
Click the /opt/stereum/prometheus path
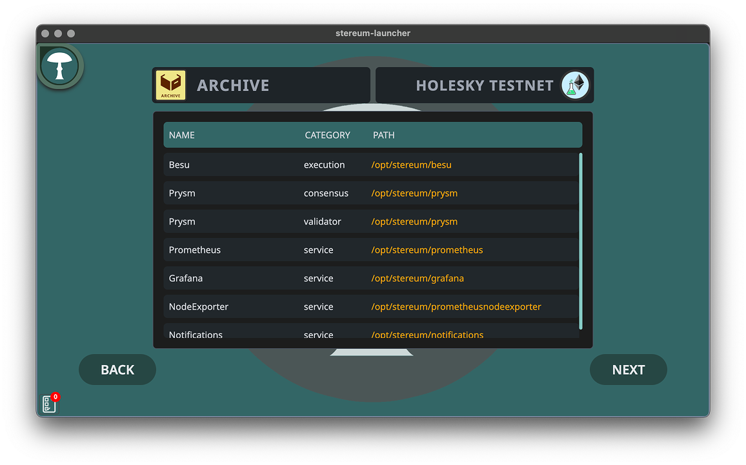pos(427,250)
